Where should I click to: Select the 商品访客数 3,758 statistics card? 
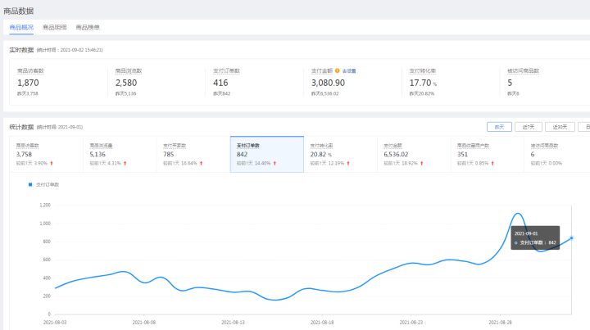[x=46, y=155]
